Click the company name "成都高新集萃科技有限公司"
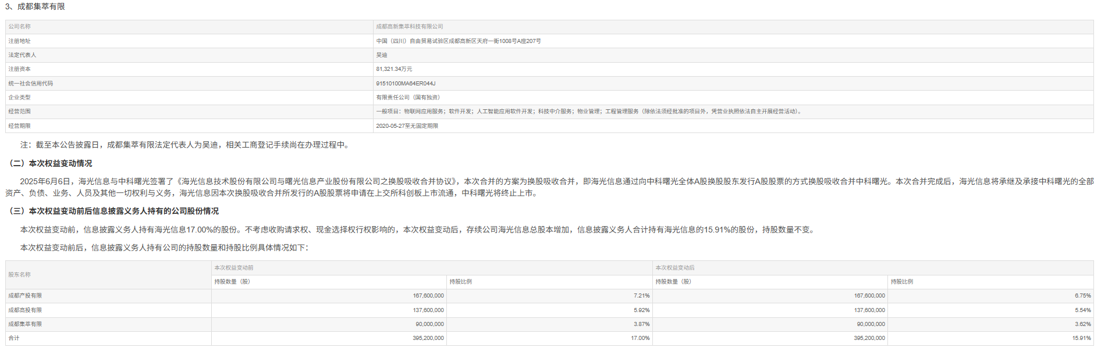 [410, 27]
